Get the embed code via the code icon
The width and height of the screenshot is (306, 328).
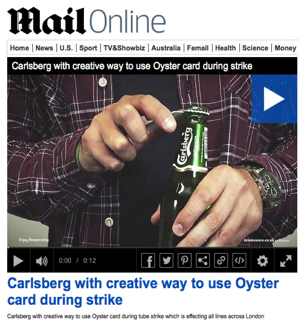click(x=239, y=260)
